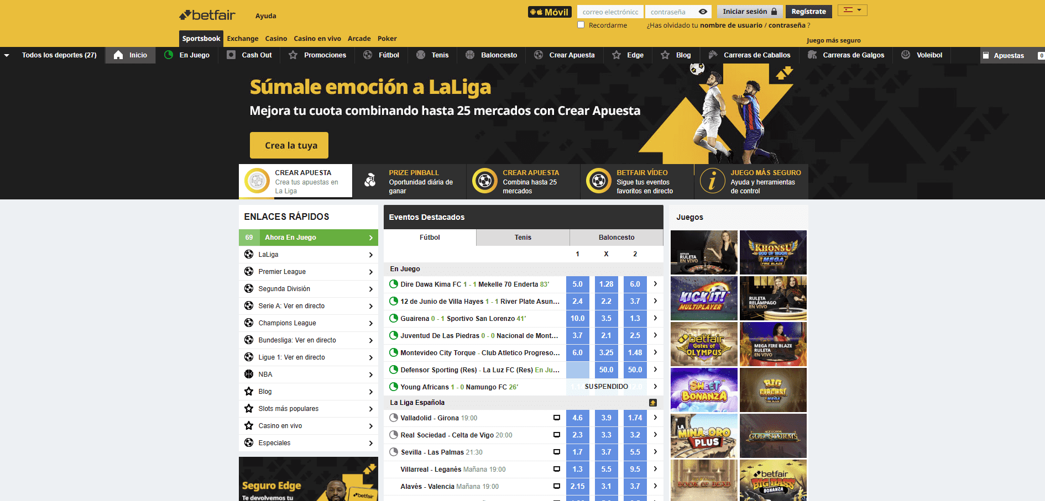This screenshot has width=1045, height=501.
Task: Click the Voleibol ball icon
Action: pos(906,55)
